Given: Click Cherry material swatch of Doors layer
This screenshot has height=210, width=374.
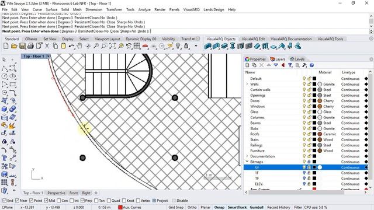Looking at the screenshot, I should (x=320, y=101).
